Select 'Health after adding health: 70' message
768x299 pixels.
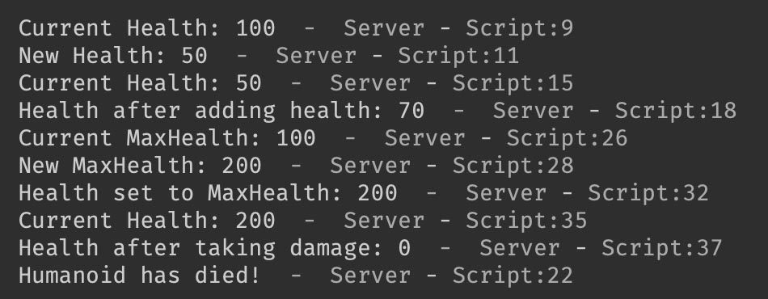tap(222, 111)
